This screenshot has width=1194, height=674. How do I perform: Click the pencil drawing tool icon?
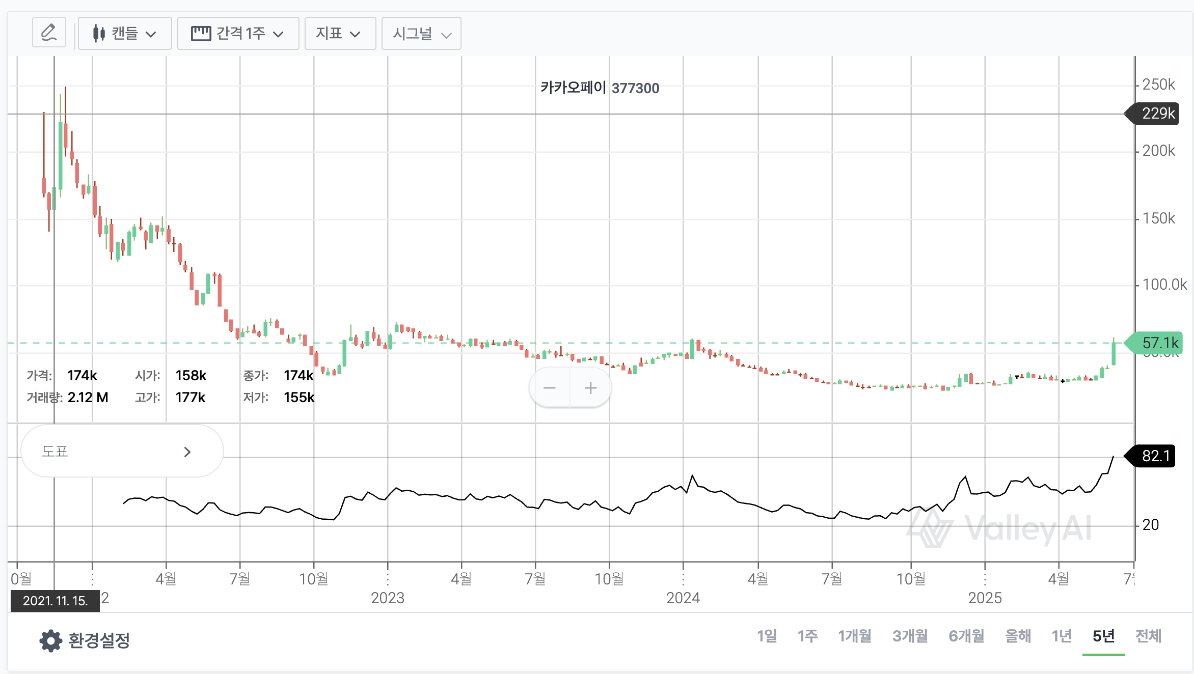coord(49,33)
